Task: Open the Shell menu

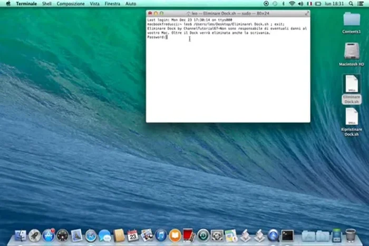Action: [x=47, y=4]
